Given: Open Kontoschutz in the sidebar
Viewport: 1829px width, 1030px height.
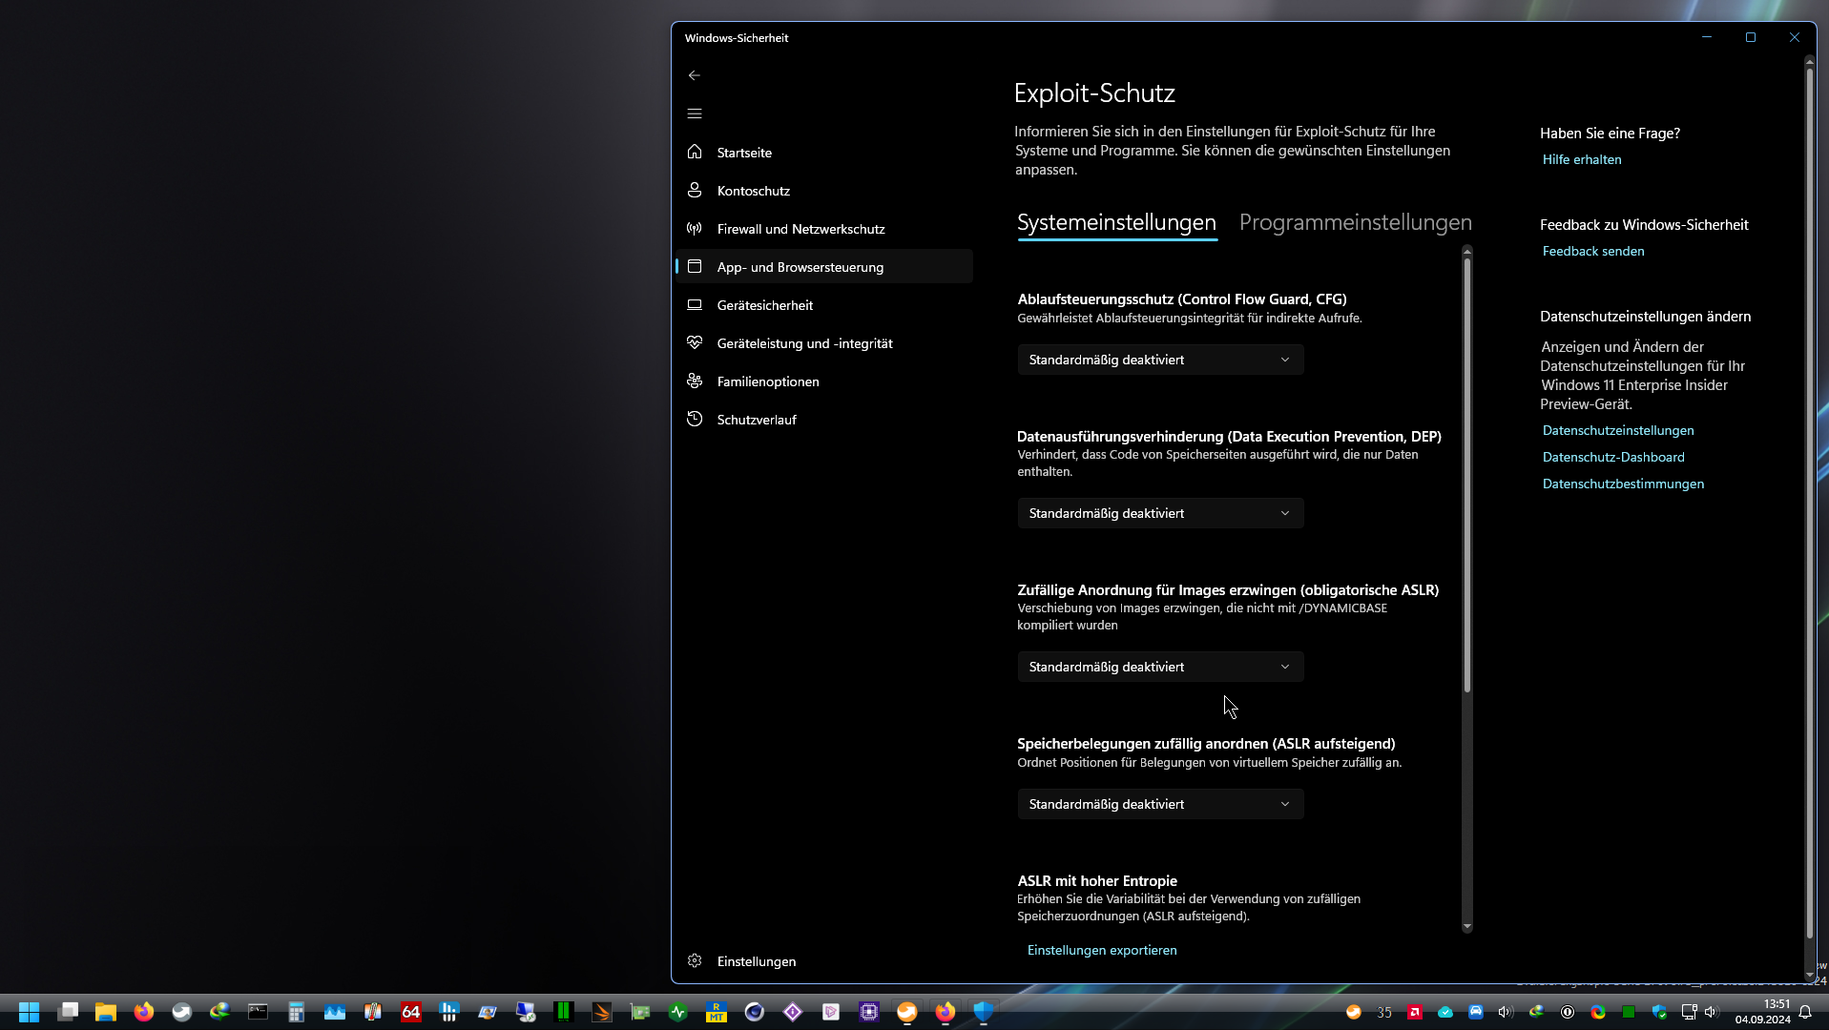Looking at the screenshot, I should coord(824,191).
